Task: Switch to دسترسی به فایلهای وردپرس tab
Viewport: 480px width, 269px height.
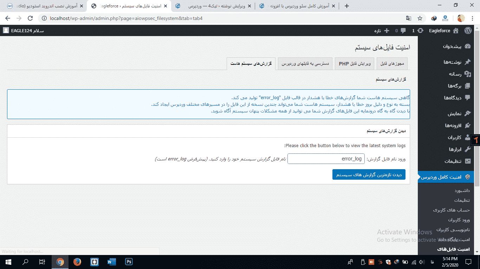Action: click(305, 64)
